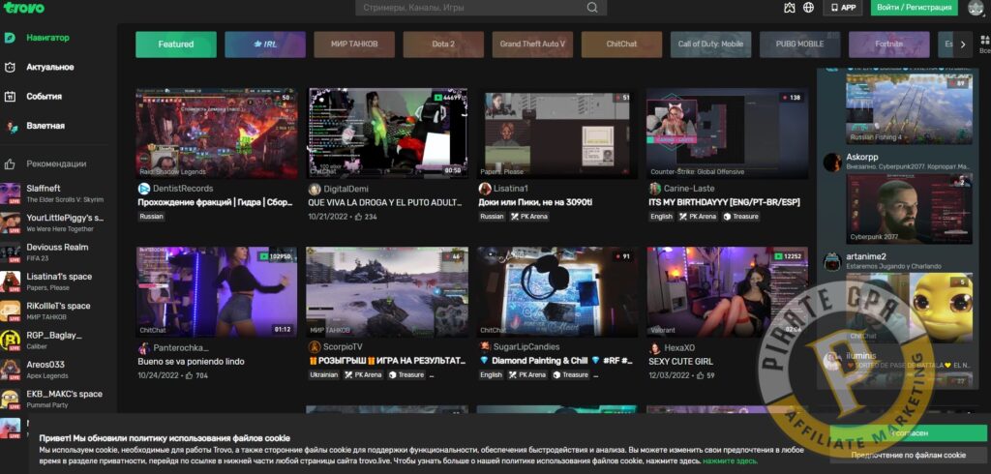This screenshot has width=991, height=474.
Task: Click the Russian tag under DentistRecords
Action: [152, 216]
